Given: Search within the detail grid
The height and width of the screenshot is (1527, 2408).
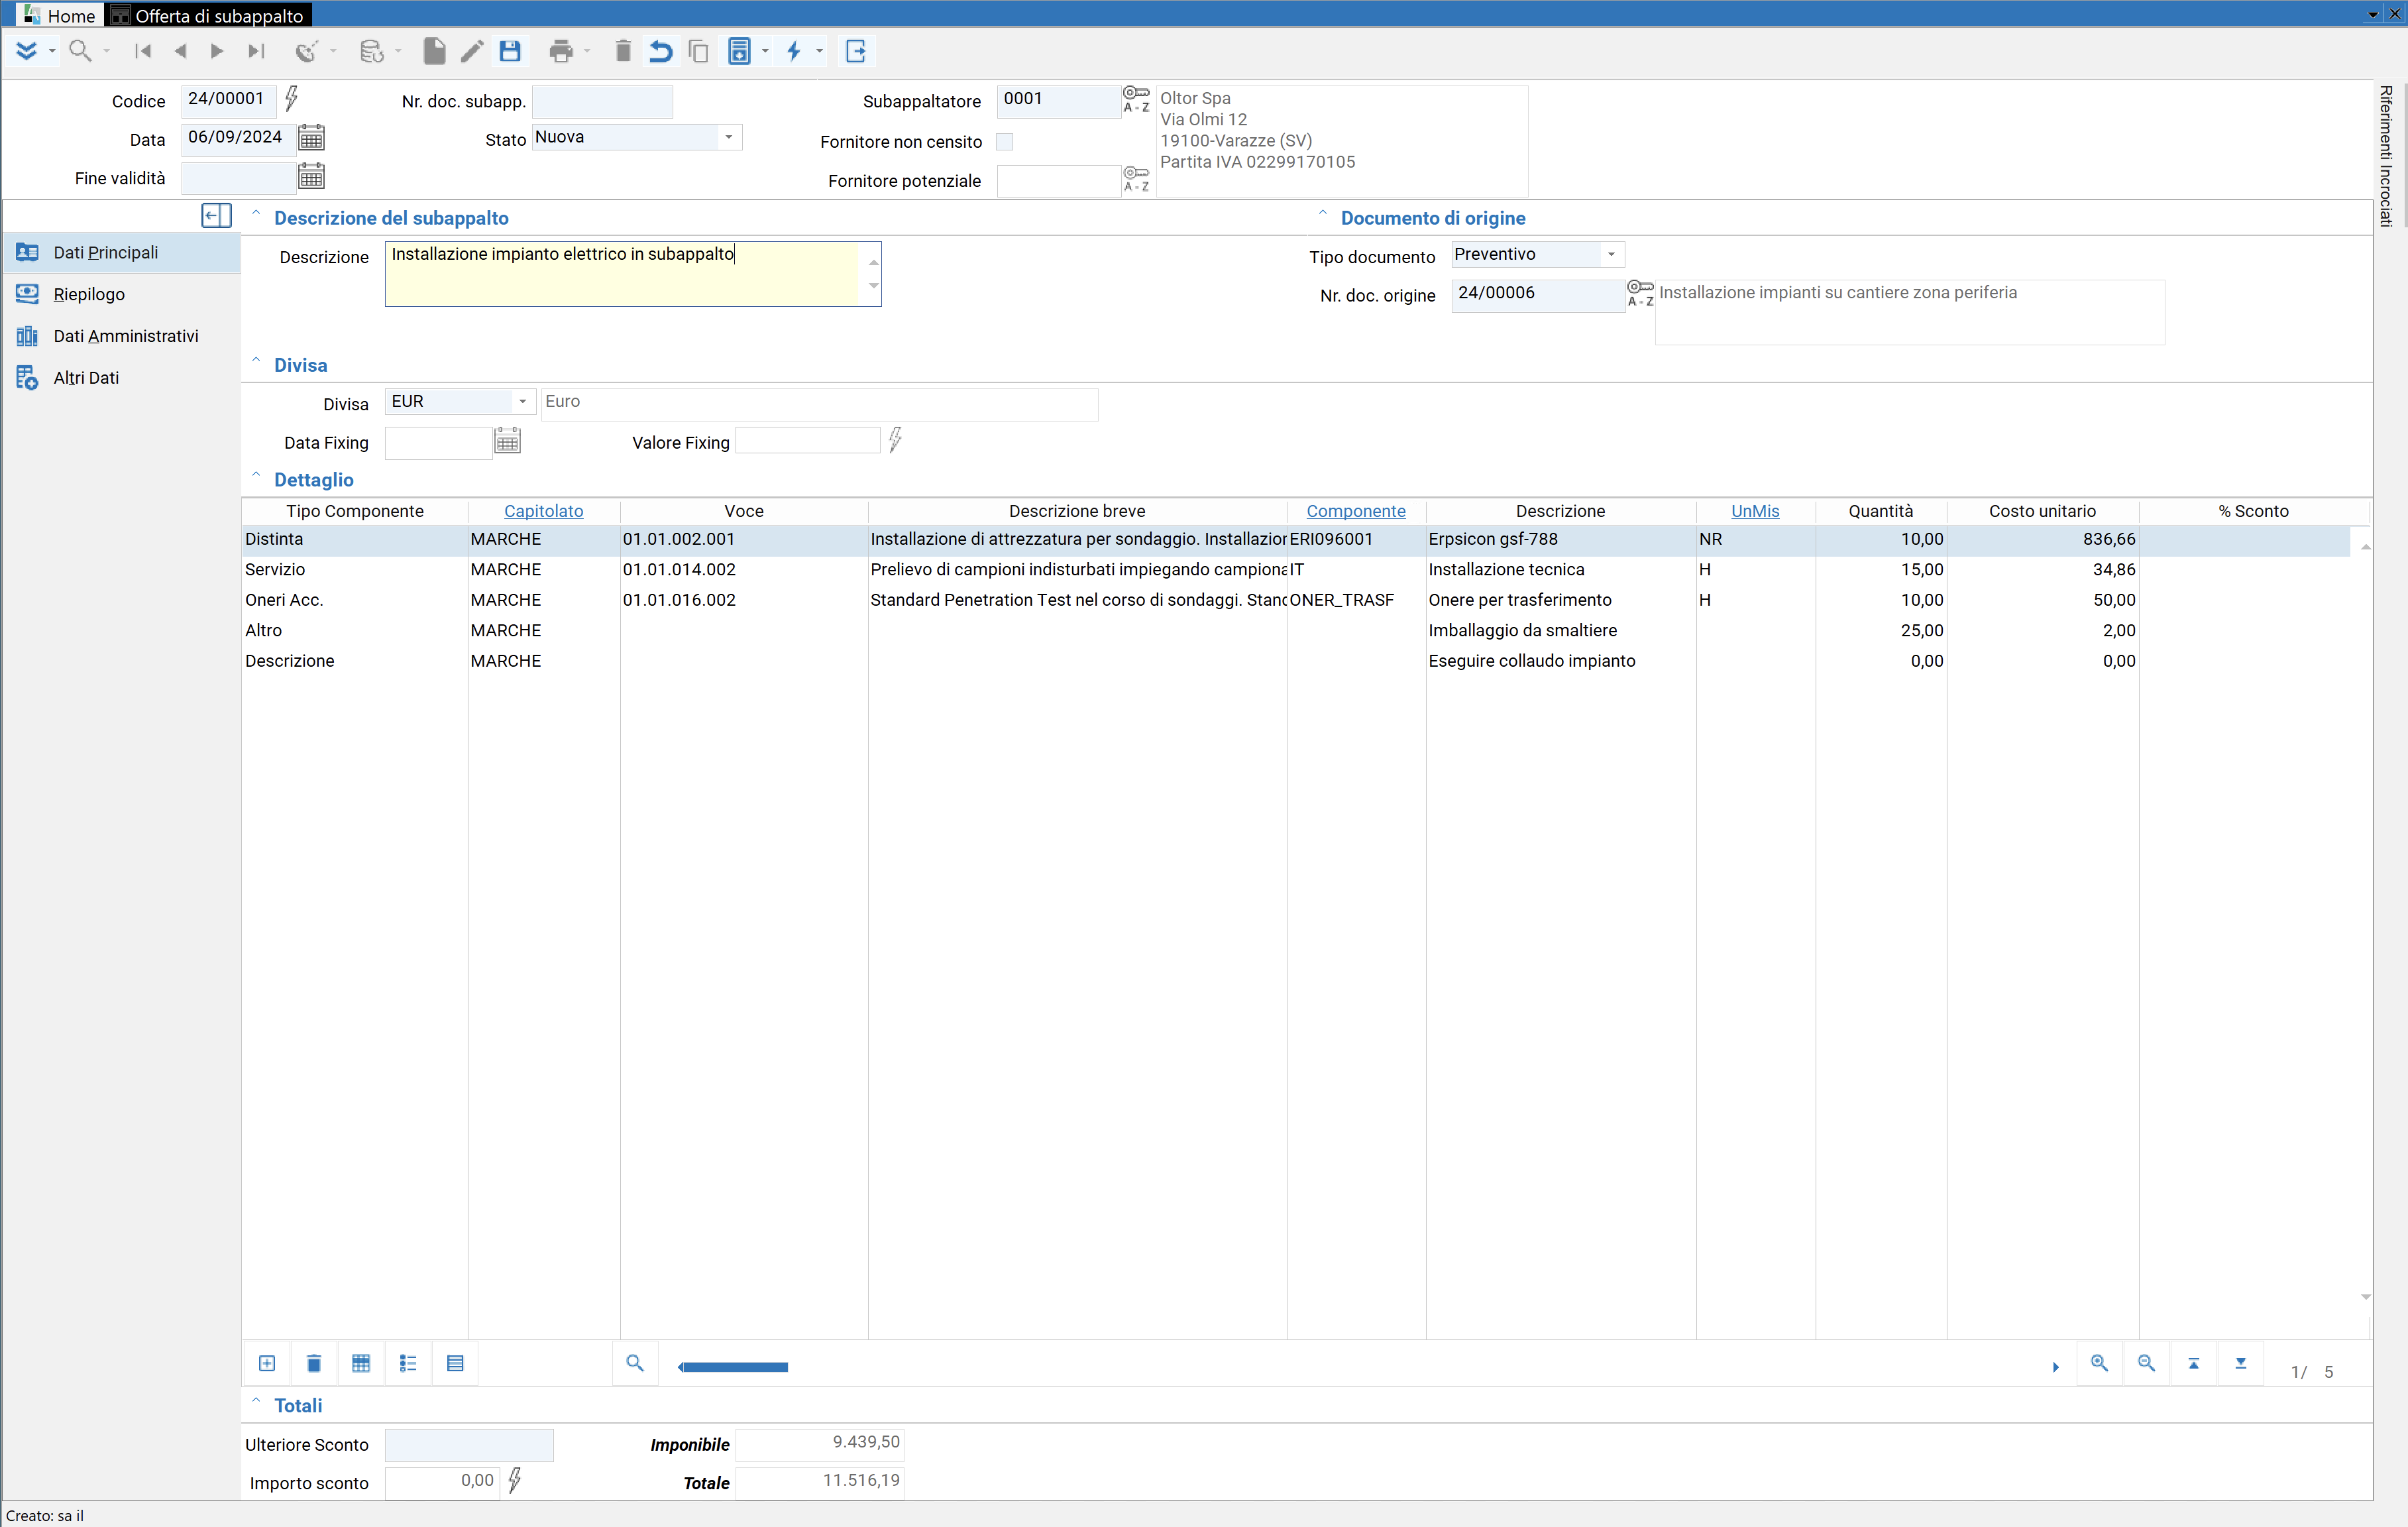Looking at the screenshot, I should 634,1364.
